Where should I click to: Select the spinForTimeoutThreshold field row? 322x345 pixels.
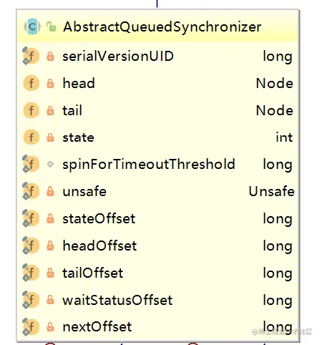pyautogui.click(x=157, y=164)
